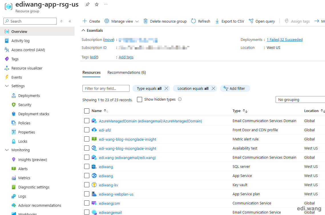
Task: Open the more options ellipsis in header
Action: click(106, 4)
